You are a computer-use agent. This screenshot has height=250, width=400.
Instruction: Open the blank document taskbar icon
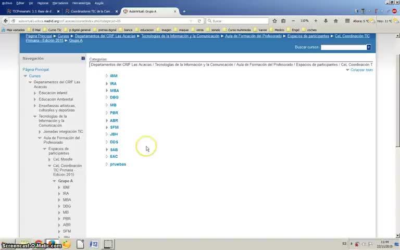coord(80,244)
